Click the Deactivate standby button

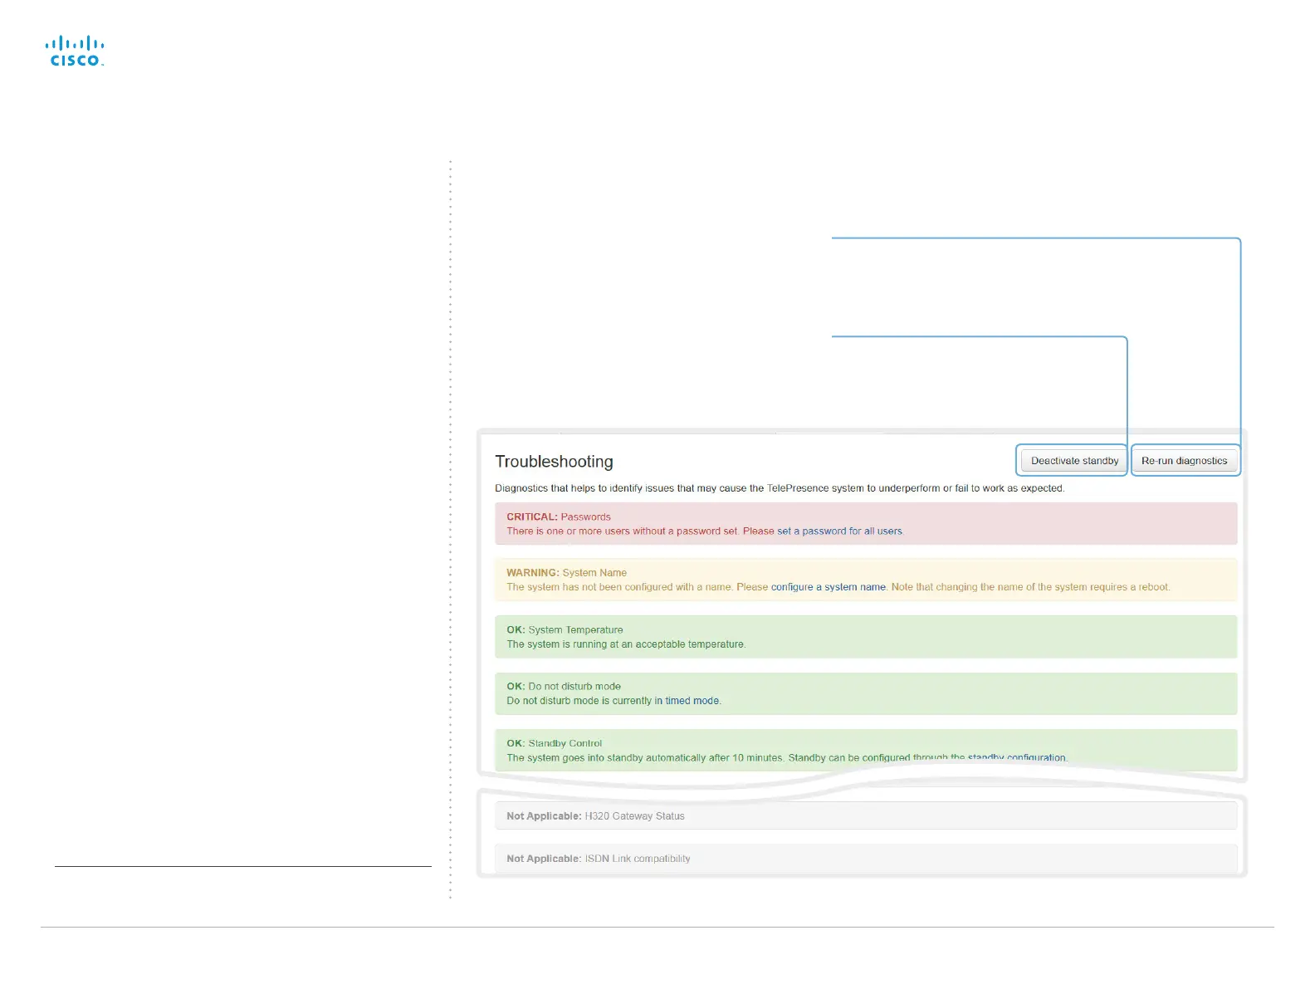click(1073, 461)
